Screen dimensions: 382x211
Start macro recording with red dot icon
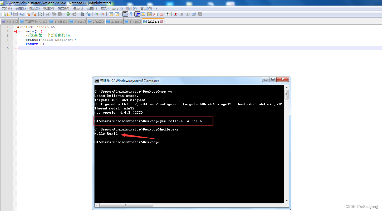point(175,14)
